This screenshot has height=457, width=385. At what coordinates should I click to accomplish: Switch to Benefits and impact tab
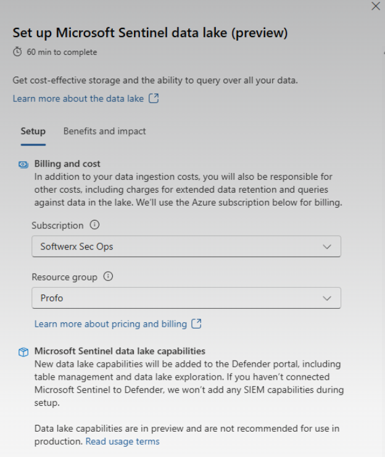coord(104,131)
